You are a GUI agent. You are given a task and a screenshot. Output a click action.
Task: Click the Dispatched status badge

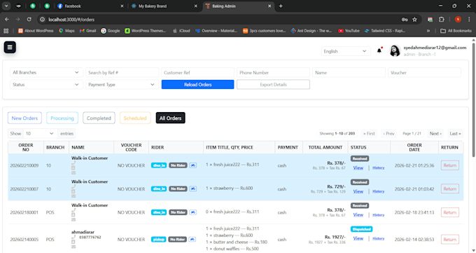coord(362,229)
